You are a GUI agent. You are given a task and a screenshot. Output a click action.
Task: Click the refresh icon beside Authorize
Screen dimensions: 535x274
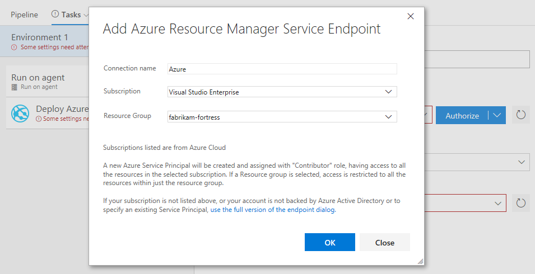coord(521,116)
